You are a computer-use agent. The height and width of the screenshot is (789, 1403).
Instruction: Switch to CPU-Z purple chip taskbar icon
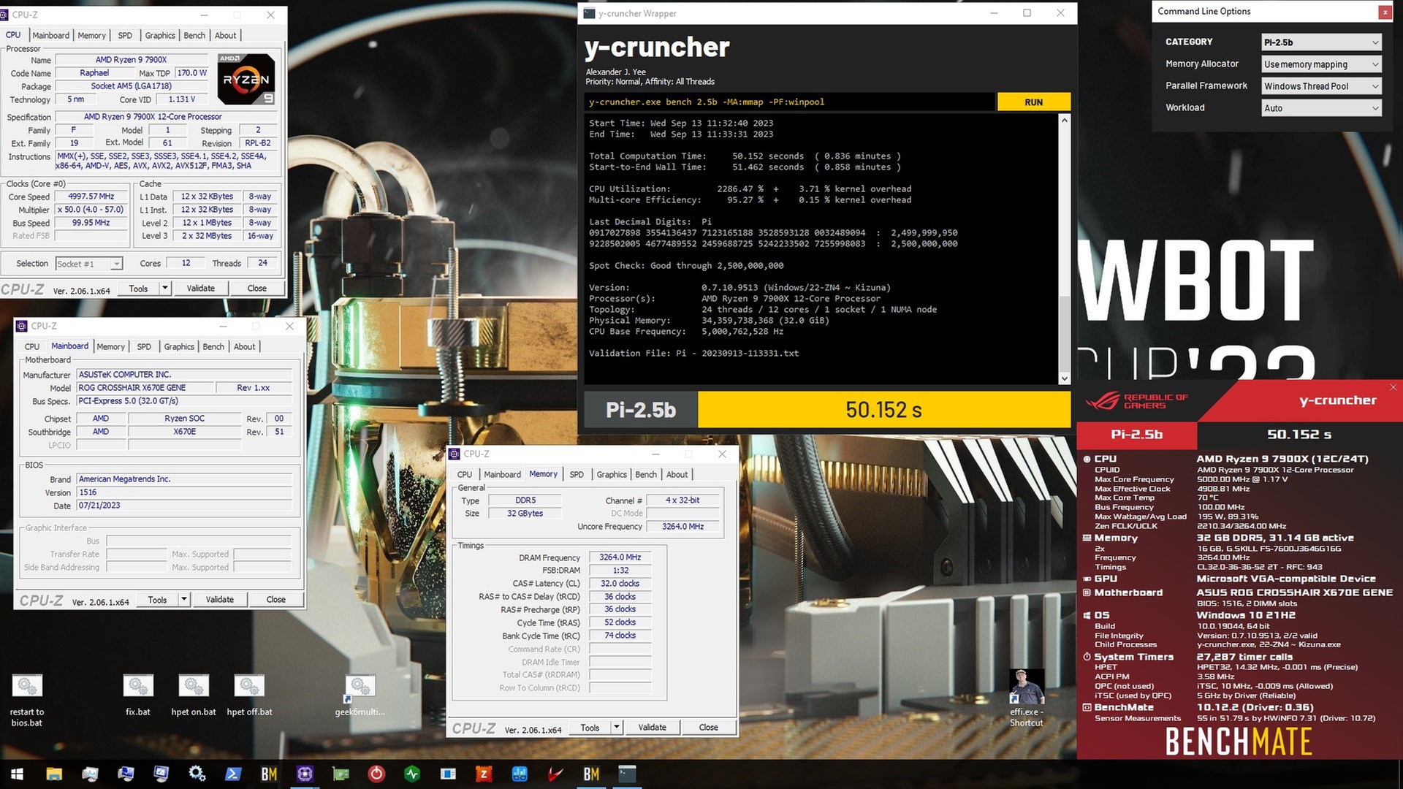(x=305, y=774)
